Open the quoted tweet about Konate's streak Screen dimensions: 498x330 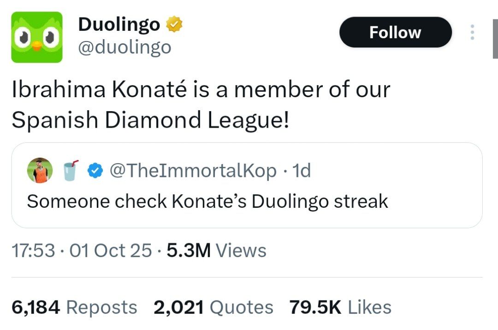(x=207, y=201)
